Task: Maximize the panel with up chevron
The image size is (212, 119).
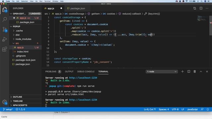Action: click(x=201, y=72)
